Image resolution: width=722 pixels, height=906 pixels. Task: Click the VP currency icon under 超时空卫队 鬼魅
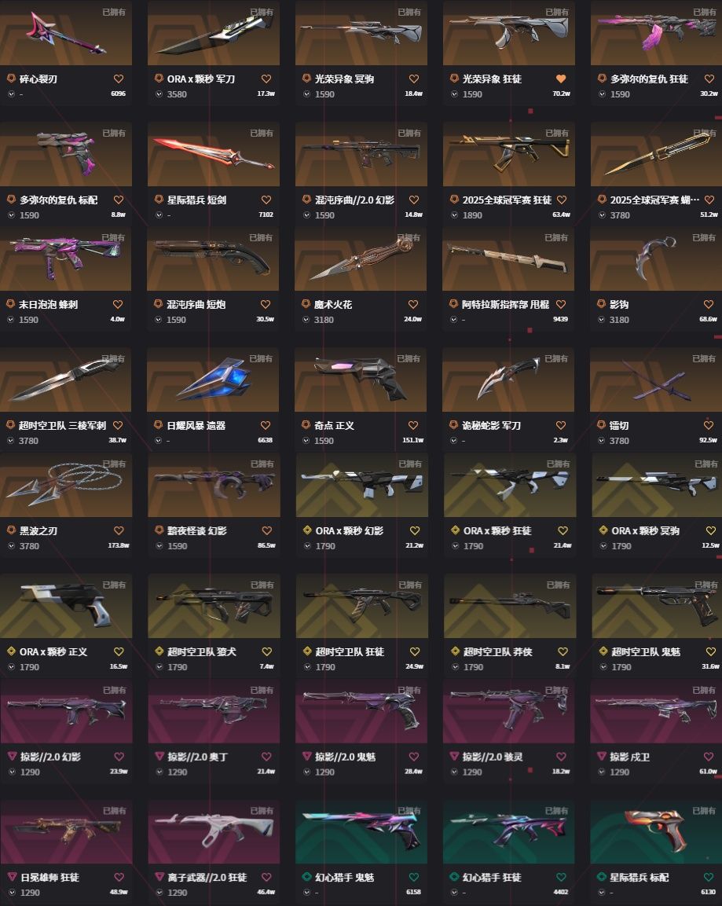[603, 667]
